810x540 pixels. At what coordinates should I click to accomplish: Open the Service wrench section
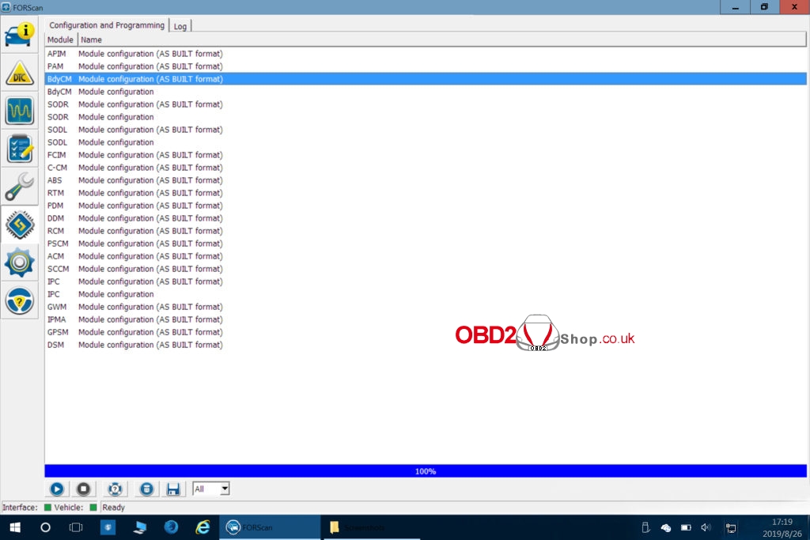(20, 187)
